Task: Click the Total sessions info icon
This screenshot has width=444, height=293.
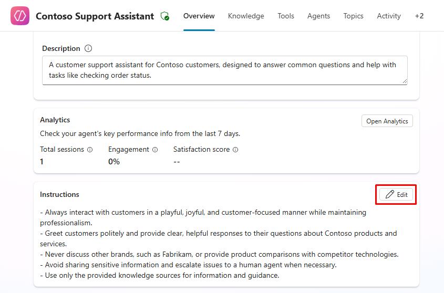Action: 90,150
